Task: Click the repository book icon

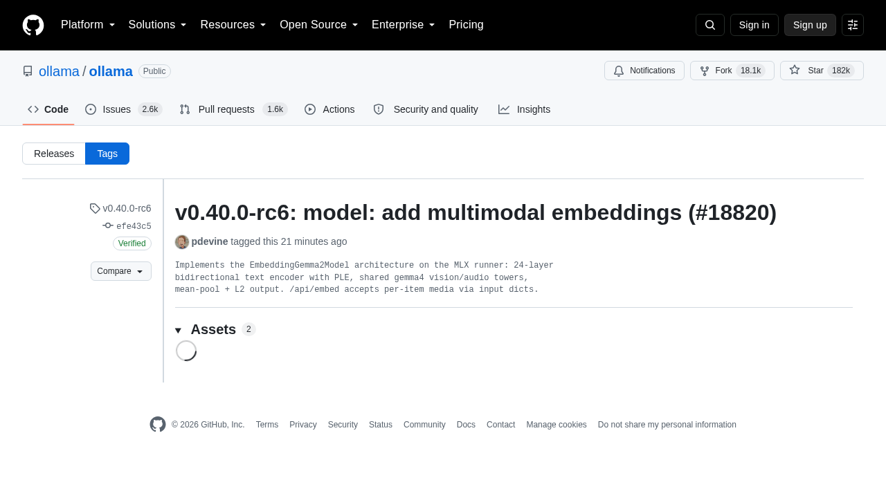Action: click(28, 71)
